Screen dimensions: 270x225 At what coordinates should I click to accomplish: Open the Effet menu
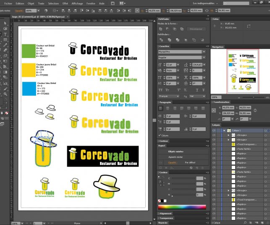(x=65, y=3)
